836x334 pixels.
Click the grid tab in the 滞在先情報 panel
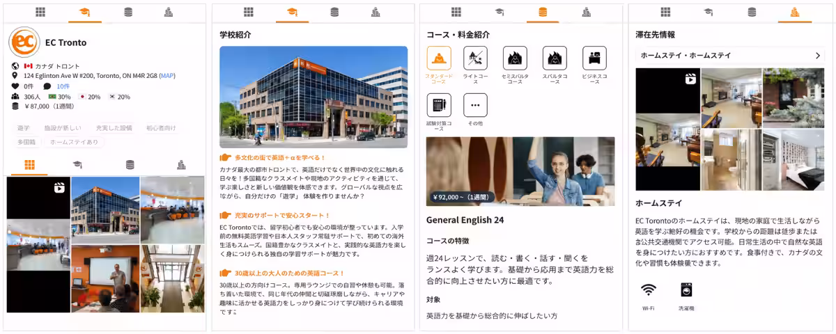coord(665,12)
